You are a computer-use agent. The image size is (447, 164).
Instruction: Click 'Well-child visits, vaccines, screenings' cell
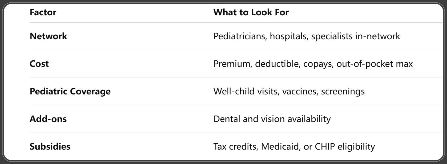(289, 91)
